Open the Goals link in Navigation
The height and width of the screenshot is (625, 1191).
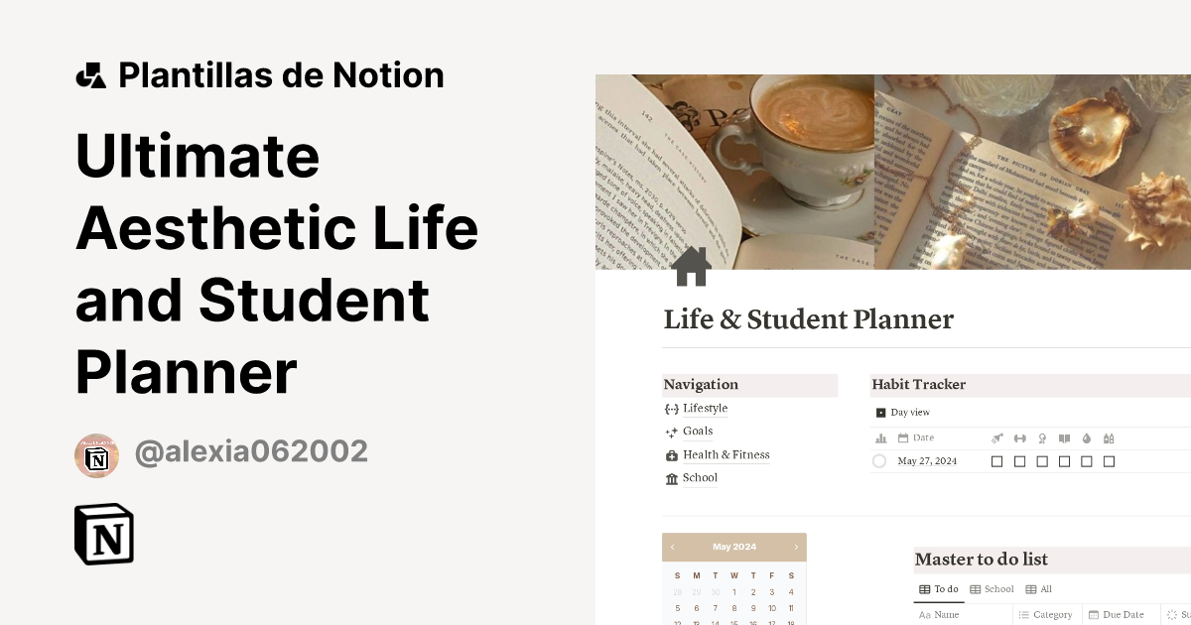point(696,431)
